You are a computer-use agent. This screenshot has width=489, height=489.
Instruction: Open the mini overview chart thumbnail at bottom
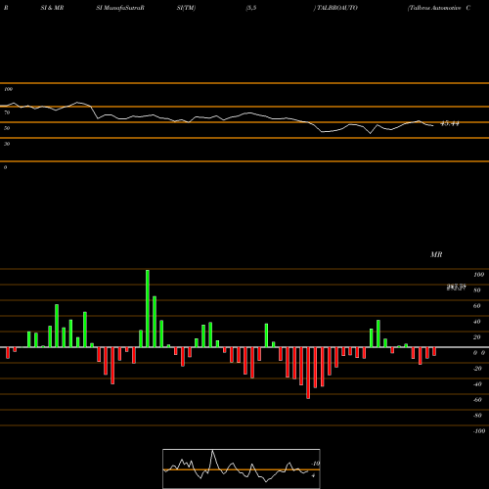coord(242,468)
